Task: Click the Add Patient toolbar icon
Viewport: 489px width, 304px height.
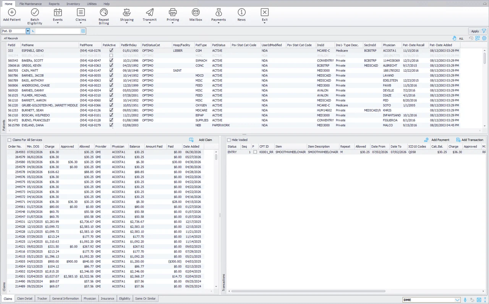Action: (12, 12)
